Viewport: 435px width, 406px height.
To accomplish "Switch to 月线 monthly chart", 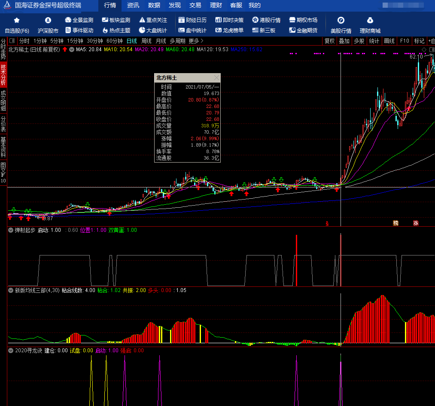I will (161, 41).
